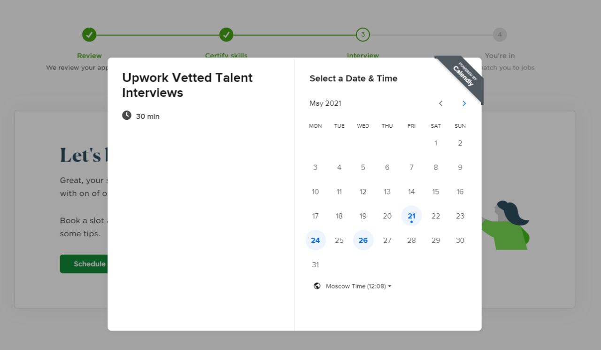Click date 4 in calendar
This screenshot has height=350, width=601.
click(339, 167)
